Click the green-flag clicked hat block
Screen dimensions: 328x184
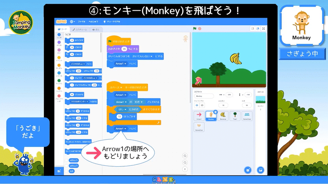pos(119,41)
